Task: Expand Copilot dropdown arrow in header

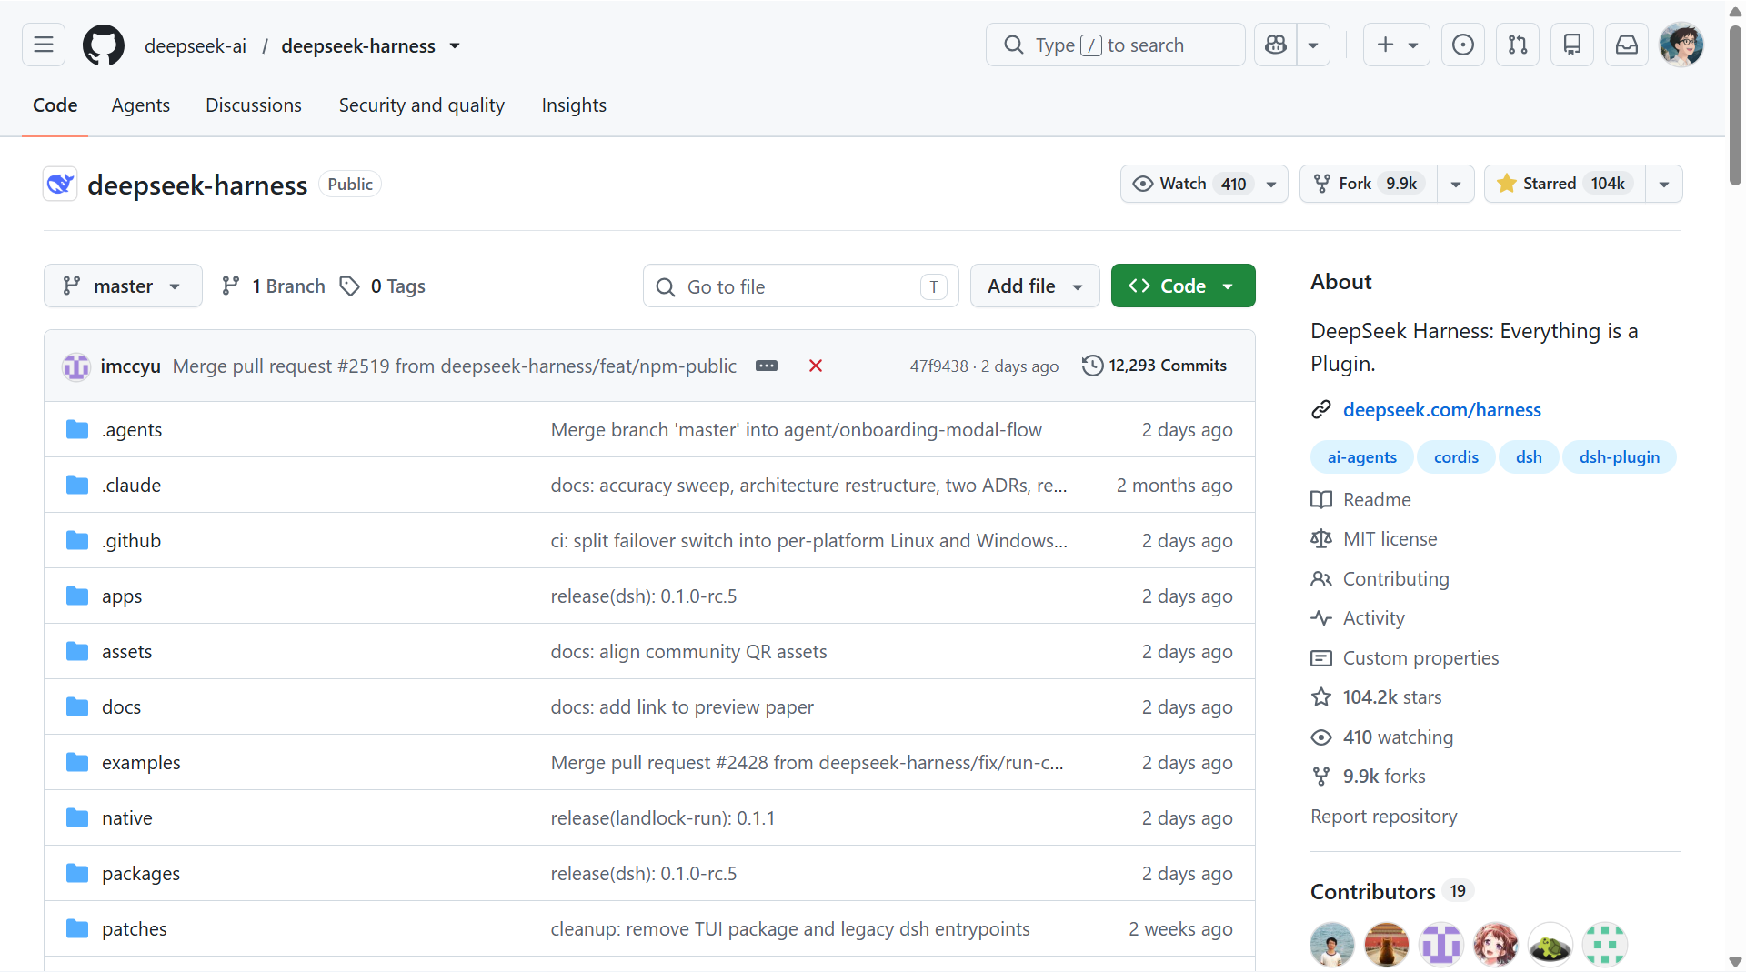Action: tap(1313, 45)
